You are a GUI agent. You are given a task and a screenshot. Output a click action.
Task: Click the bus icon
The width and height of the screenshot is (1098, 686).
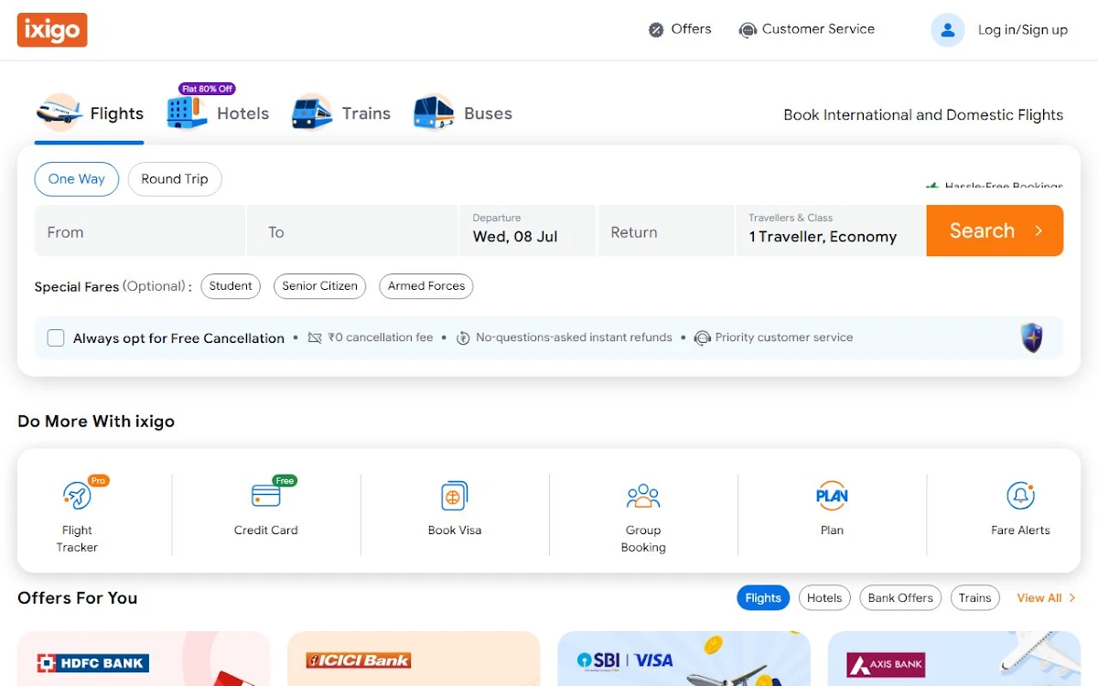tap(434, 113)
